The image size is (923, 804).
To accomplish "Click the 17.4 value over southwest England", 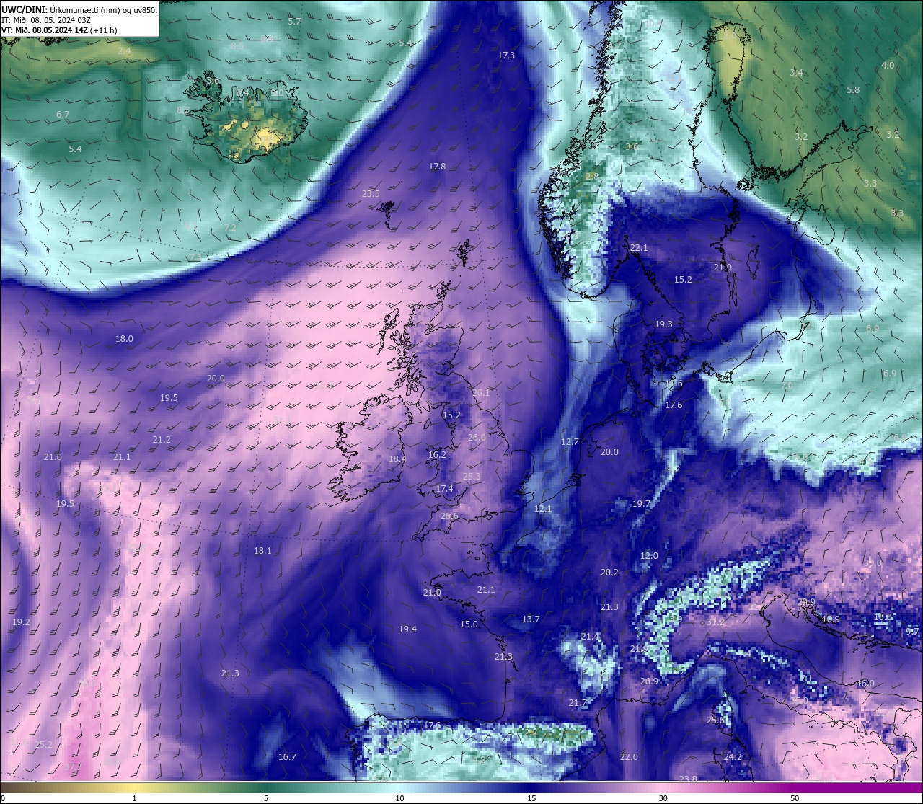I will click(445, 489).
